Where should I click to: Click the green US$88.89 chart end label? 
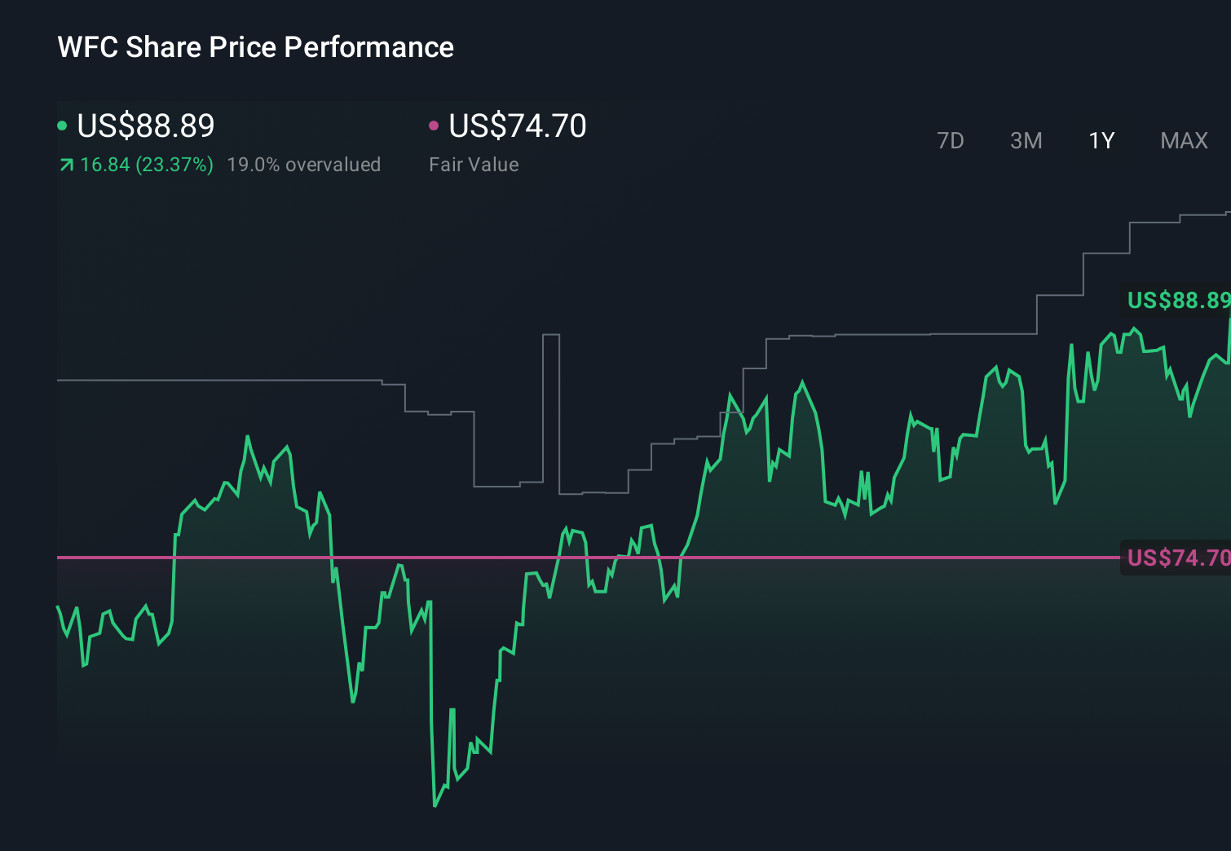pyautogui.click(x=1177, y=301)
